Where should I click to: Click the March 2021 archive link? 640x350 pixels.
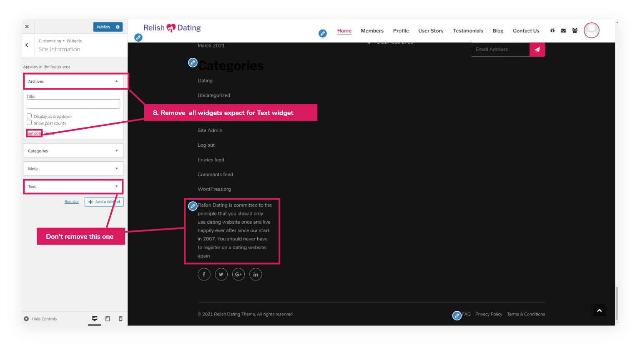click(x=211, y=45)
